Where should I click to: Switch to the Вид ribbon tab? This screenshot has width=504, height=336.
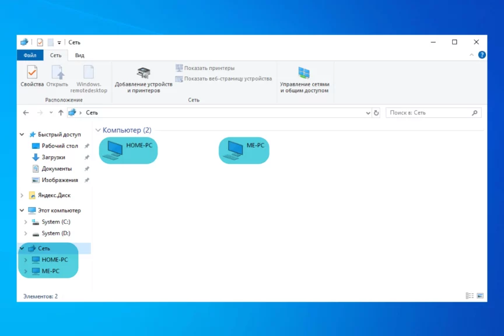[79, 55]
